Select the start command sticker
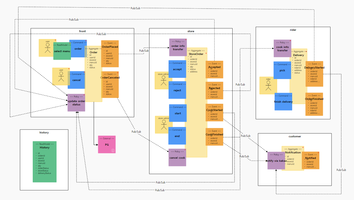Image resolution: width=354 pixels, height=200 pixels. (178, 113)
